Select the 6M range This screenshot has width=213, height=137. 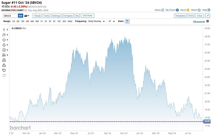(32, 21)
